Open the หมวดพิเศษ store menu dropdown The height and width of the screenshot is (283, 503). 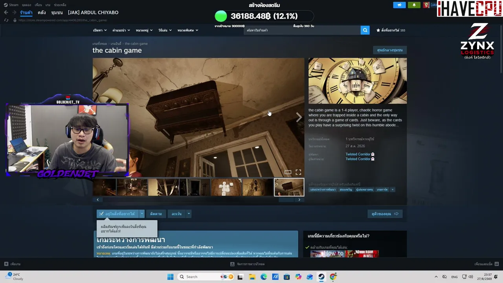[188, 30]
